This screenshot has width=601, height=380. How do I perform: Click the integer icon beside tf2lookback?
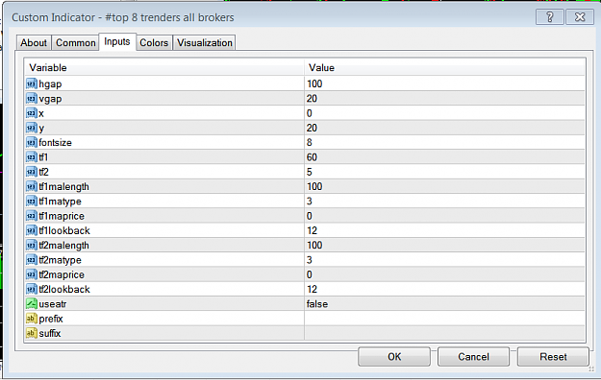(32, 289)
